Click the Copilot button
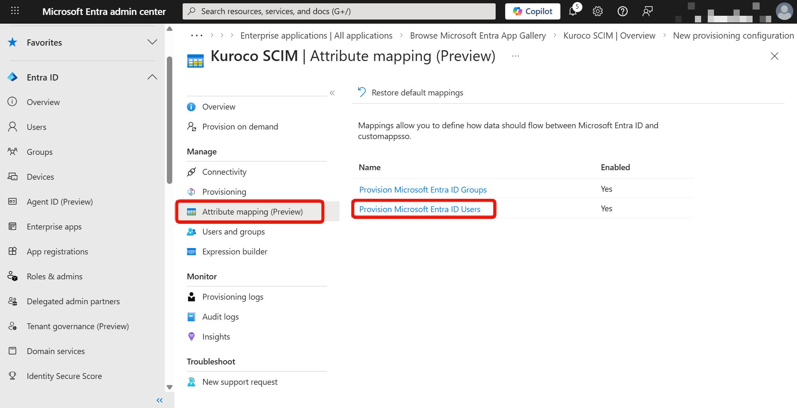This screenshot has height=408, width=797. point(533,11)
